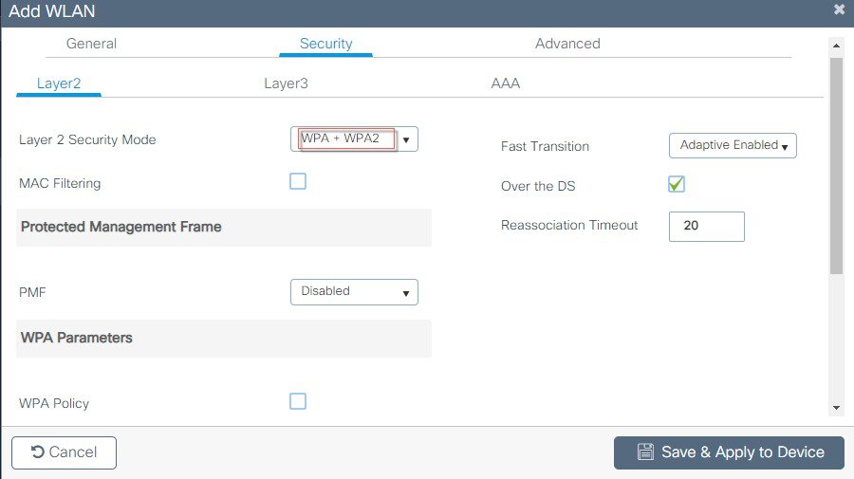
Task: Click the Add WLAN title text
Action: click(x=52, y=10)
